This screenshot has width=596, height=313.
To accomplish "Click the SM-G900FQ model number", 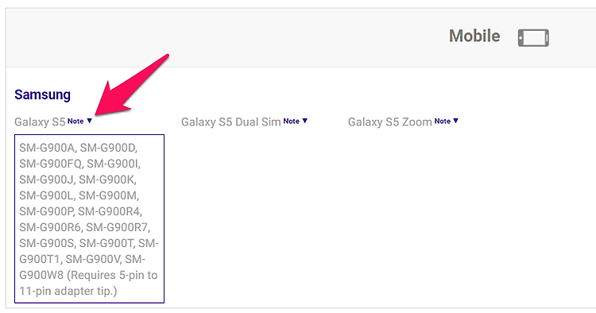I will coord(51,164).
